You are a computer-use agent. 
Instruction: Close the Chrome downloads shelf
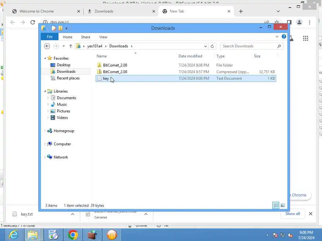pyautogui.click(x=310, y=214)
